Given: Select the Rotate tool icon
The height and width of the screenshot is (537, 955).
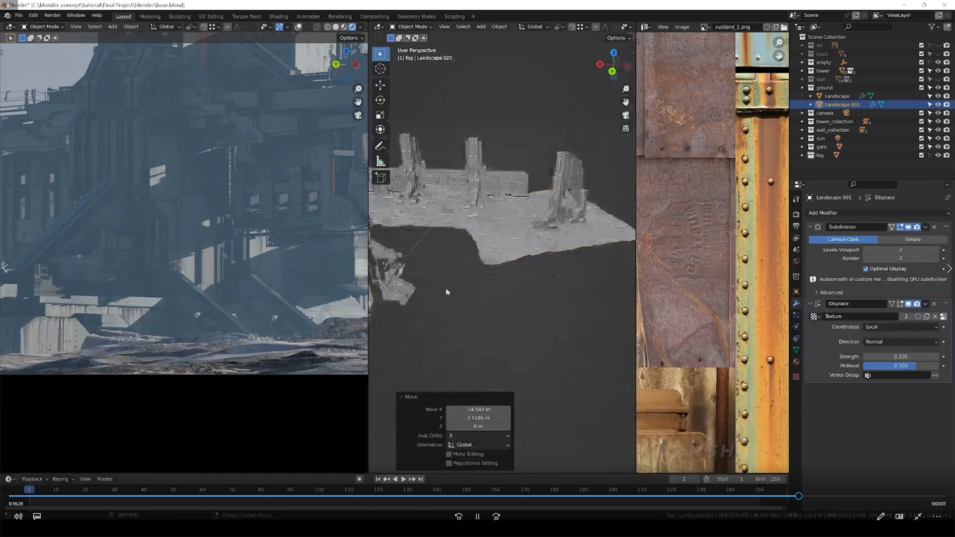Looking at the screenshot, I should [x=380, y=100].
